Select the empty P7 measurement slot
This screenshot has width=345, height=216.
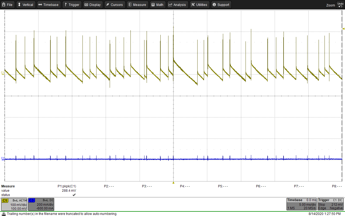(x=299, y=186)
